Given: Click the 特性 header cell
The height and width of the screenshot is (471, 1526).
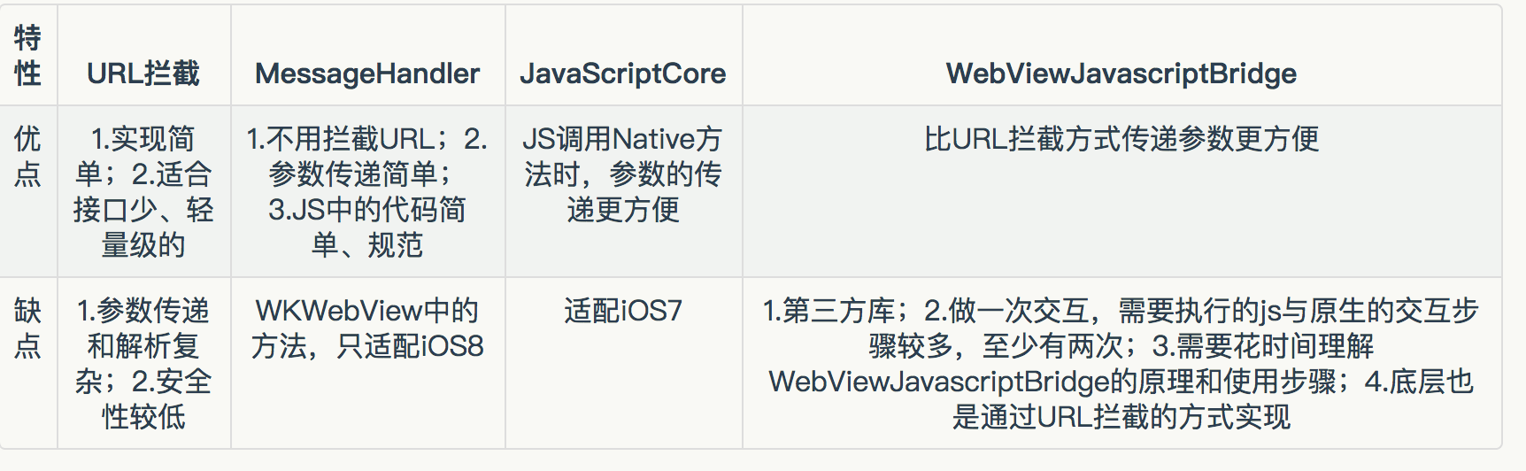Looking at the screenshot, I should [28, 56].
